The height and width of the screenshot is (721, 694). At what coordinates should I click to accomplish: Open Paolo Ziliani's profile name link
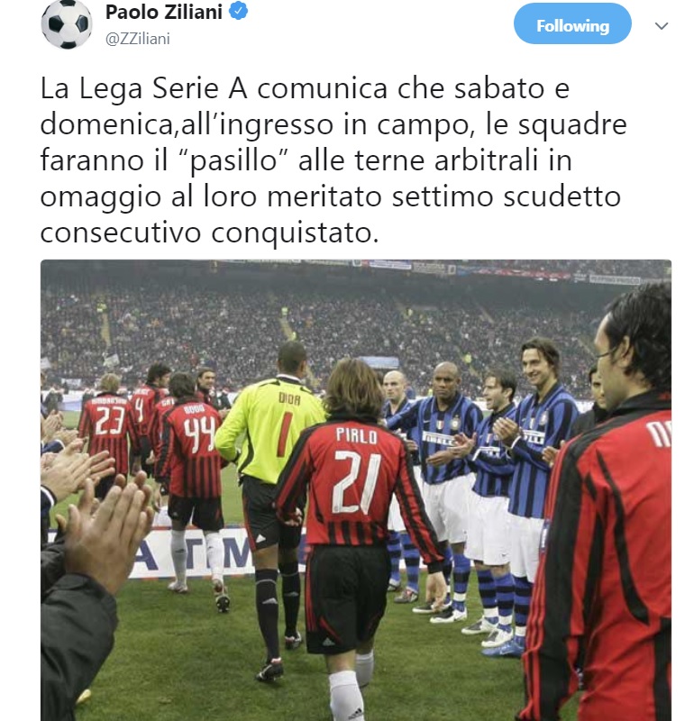(164, 12)
